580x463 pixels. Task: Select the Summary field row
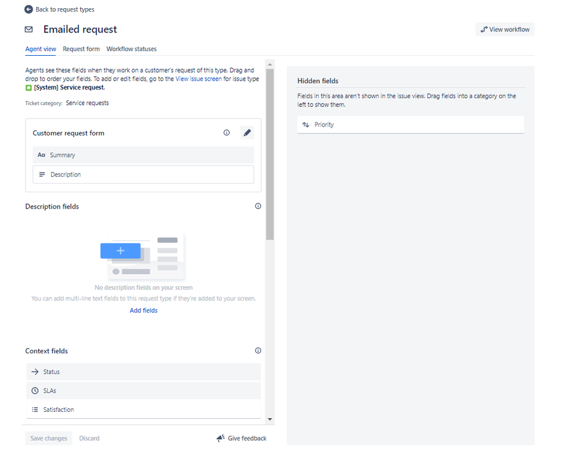coord(143,155)
